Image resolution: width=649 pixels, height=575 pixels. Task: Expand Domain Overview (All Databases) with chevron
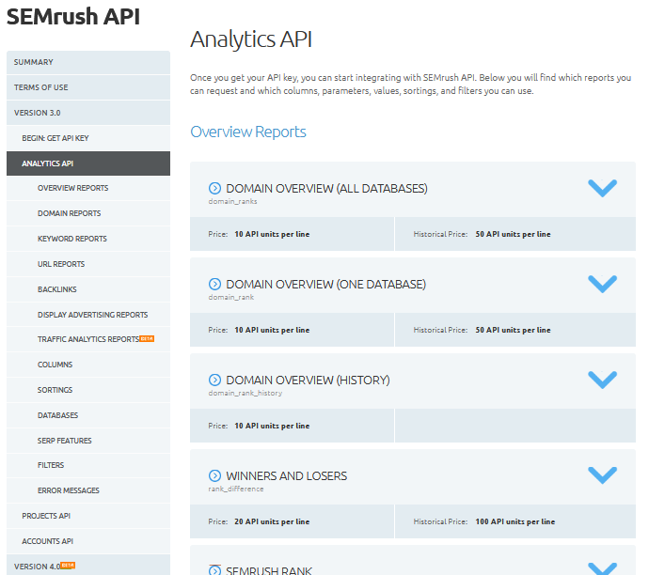tap(602, 188)
